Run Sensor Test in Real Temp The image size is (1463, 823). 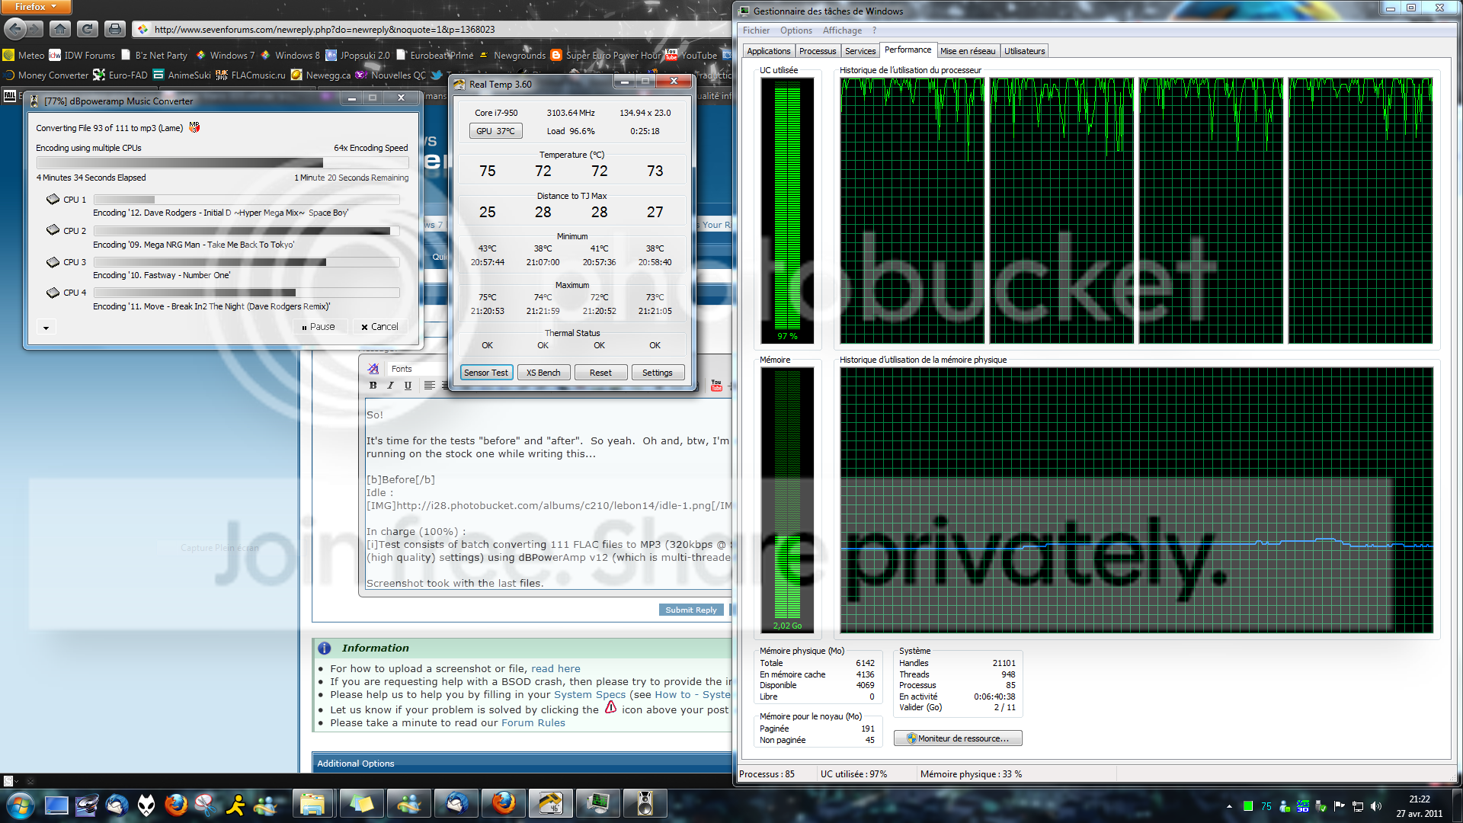pos(486,373)
